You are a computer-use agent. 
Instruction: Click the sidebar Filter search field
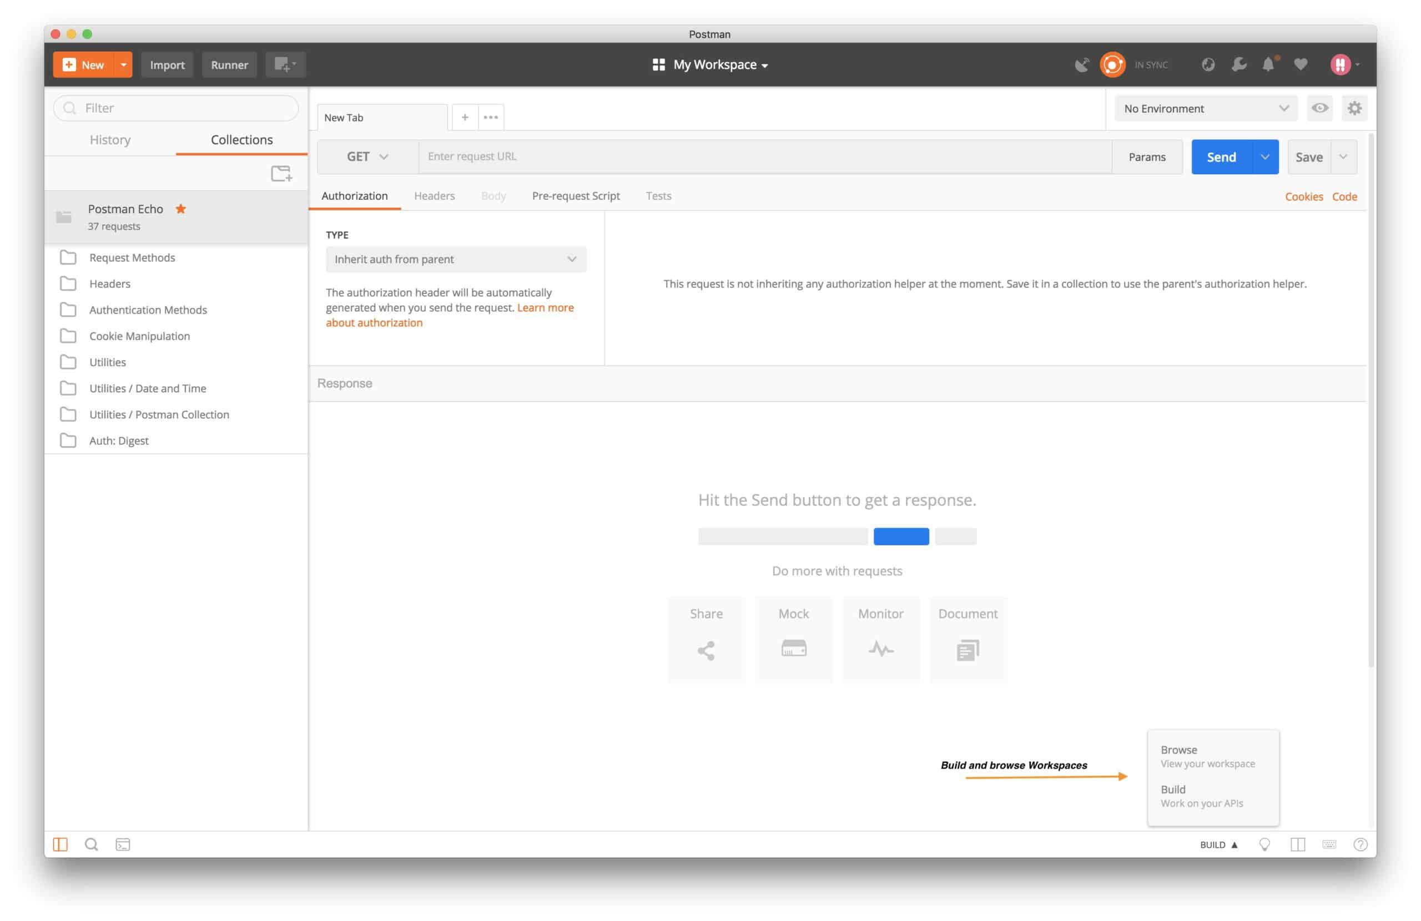(176, 108)
